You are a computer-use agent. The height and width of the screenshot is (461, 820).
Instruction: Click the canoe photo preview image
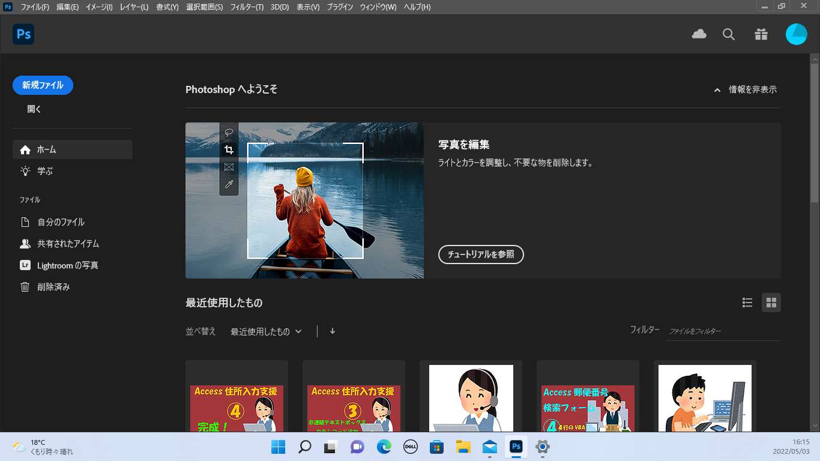(304, 200)
